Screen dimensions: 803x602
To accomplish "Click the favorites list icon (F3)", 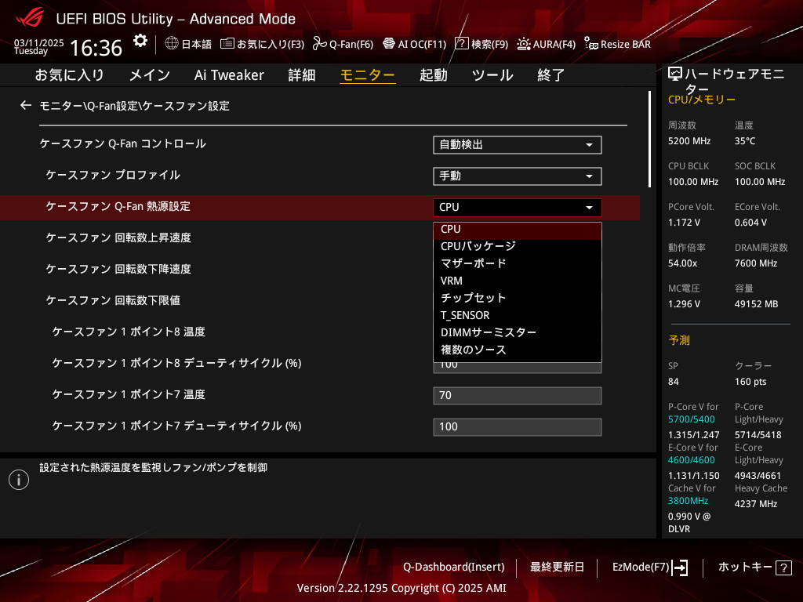I will click(x=227, y=44).
